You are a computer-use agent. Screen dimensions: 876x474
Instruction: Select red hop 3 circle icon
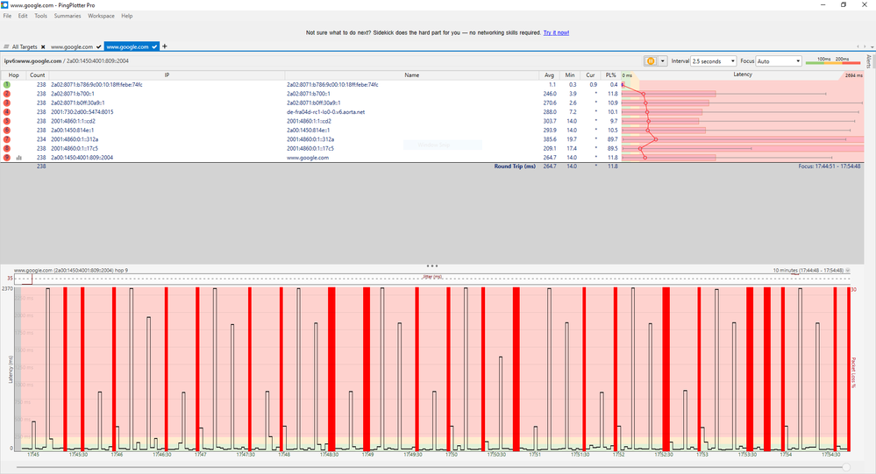click(x=7, y=103)
